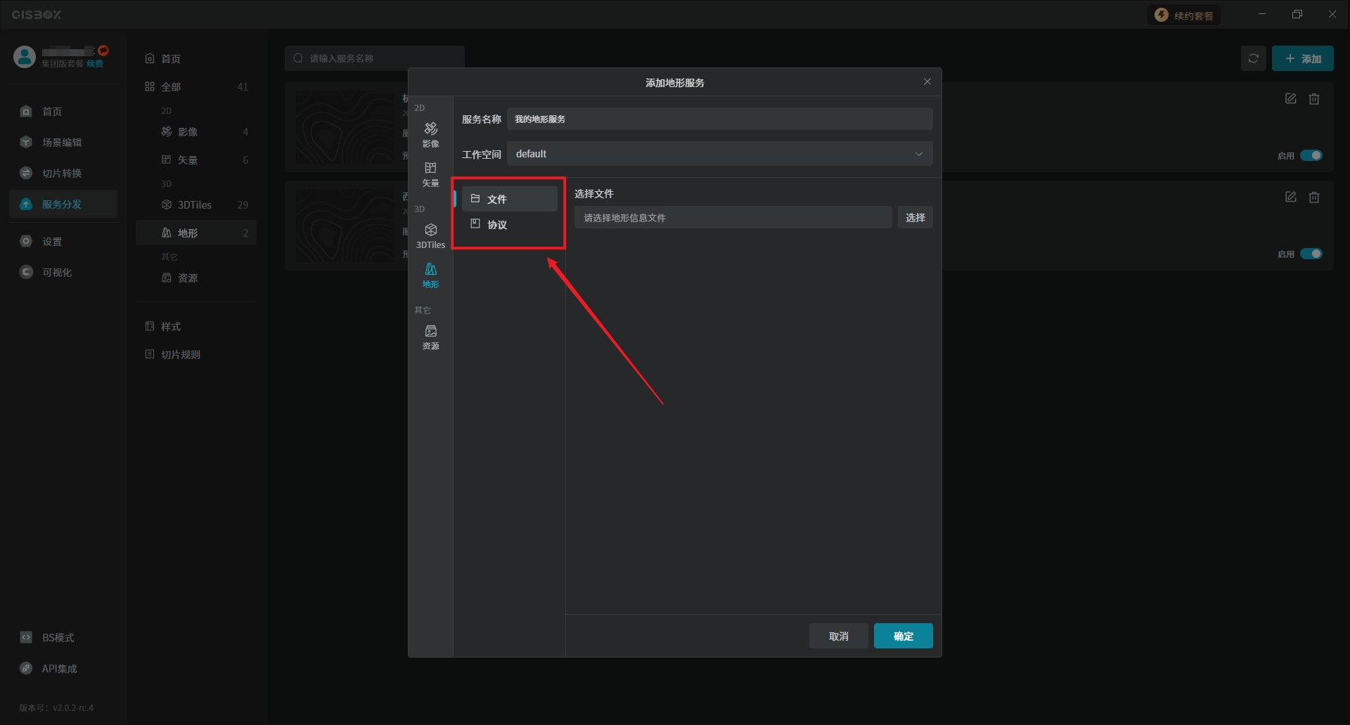Viewport: 1350px width, 725px height.
Task: Select the 矢量 vector icon in dialog
Action: coord(430,174)
